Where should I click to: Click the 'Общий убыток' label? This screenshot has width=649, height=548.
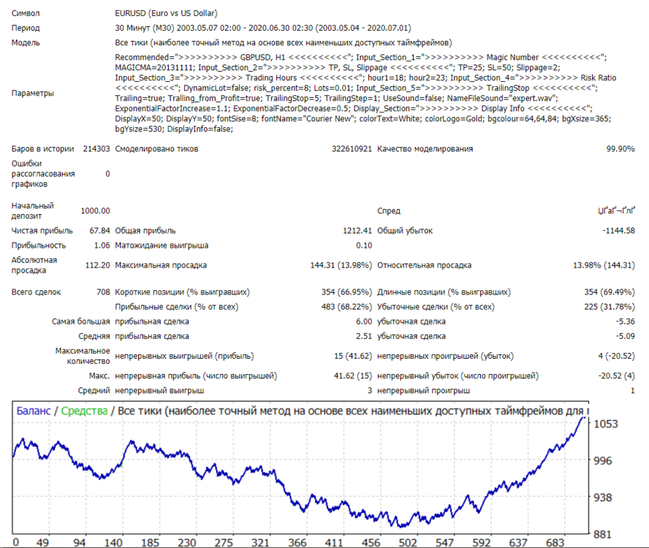pyautogui.click(x=405, y=231)
